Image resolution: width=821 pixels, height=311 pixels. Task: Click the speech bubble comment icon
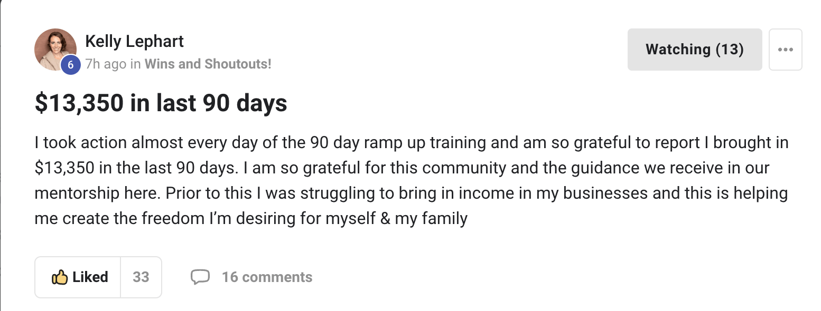tap(201, 276)
